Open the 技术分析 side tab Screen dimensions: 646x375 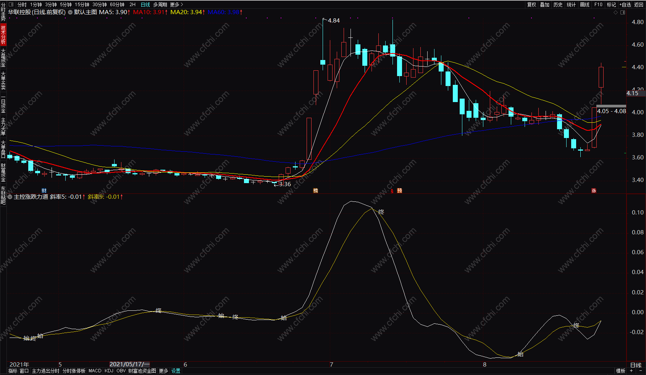[x=3, y=35]
